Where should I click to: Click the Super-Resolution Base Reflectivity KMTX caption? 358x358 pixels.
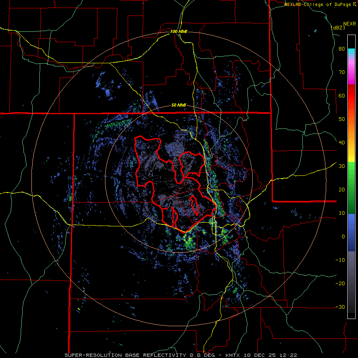(181, 355)
